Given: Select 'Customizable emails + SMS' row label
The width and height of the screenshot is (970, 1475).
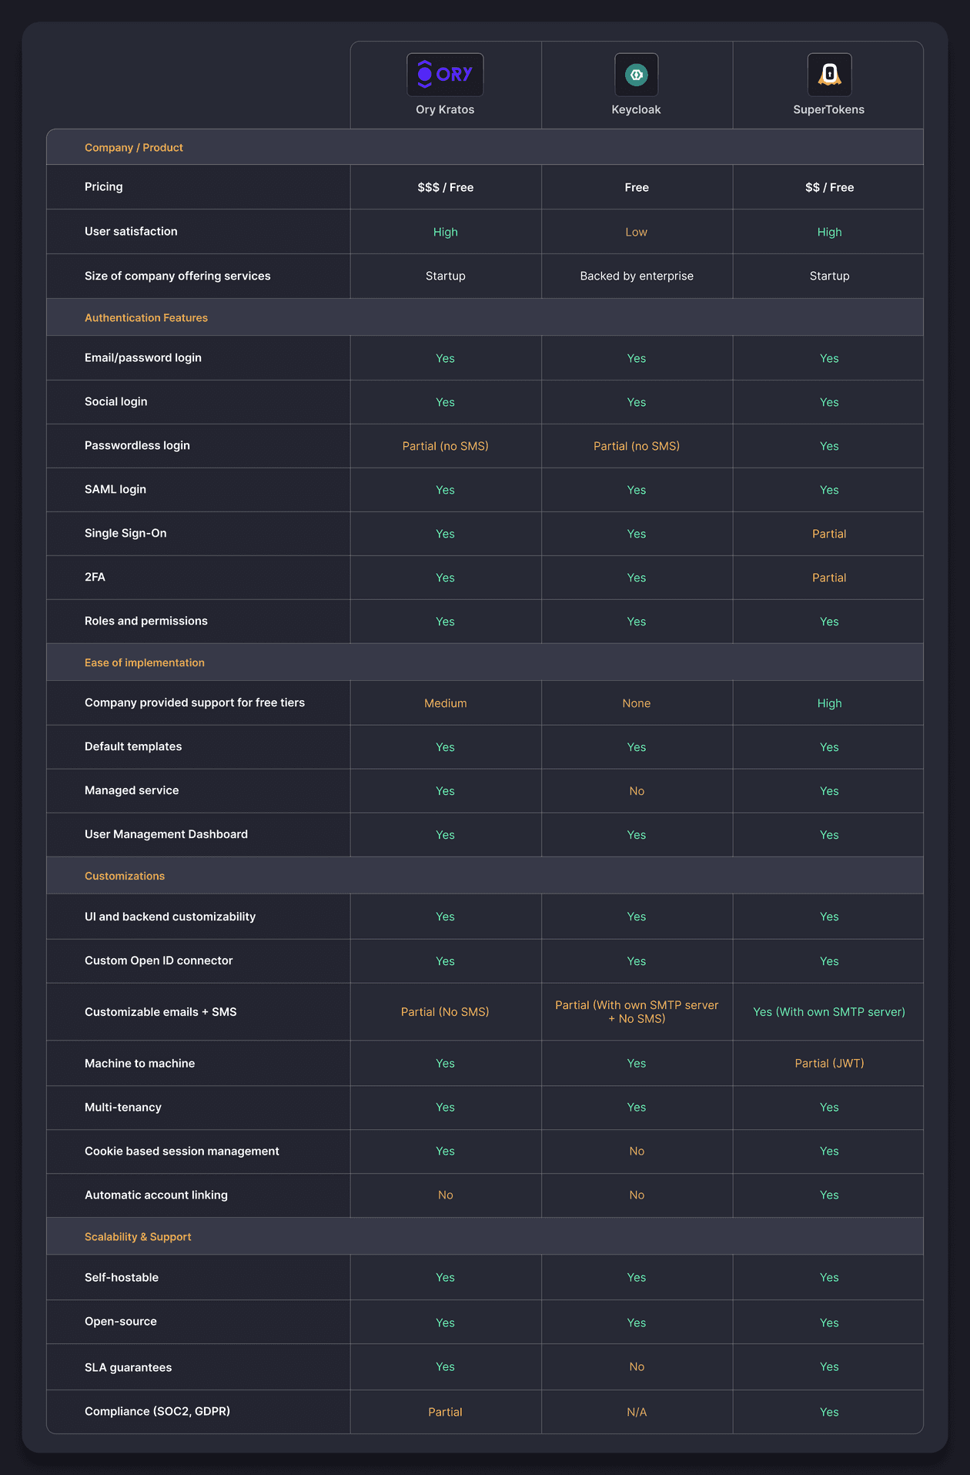Looking at the screenshot, I should coord(161,1012).
